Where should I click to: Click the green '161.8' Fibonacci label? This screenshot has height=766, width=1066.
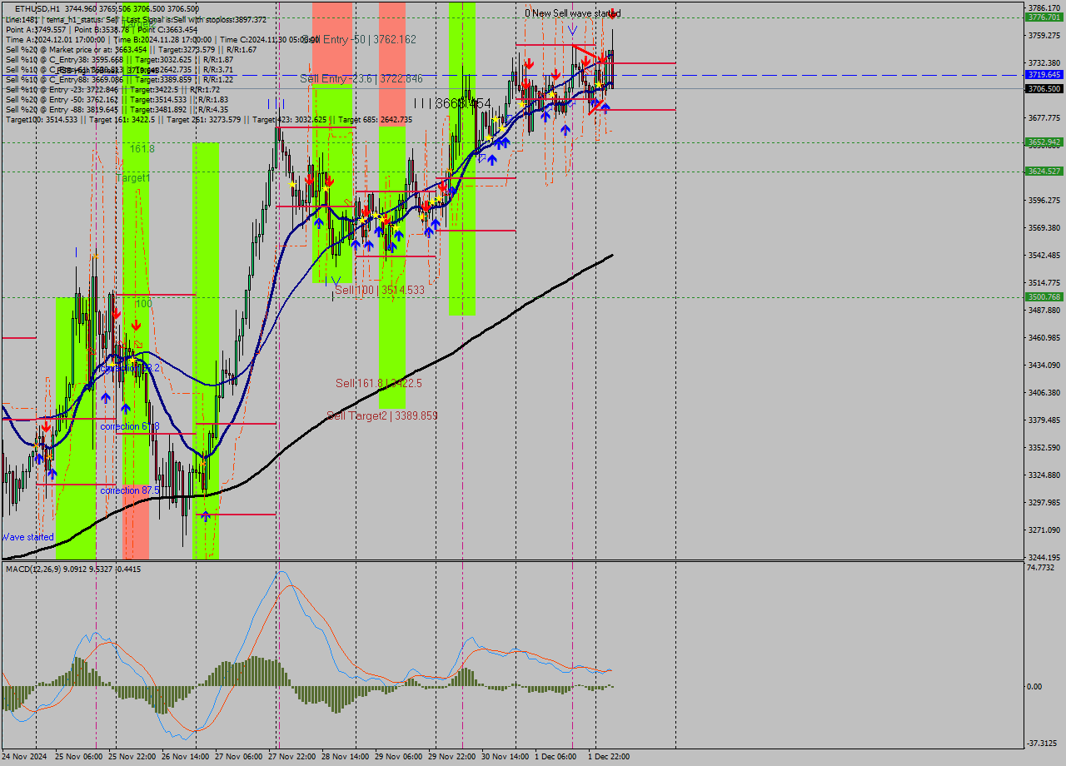pyautogui.click(x=142, y=148)
